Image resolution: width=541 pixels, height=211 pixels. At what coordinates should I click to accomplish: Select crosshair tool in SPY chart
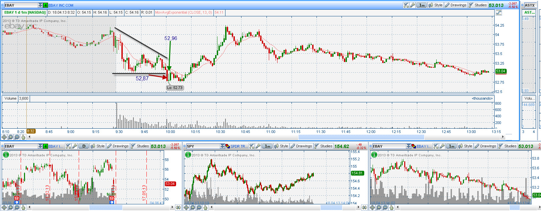point(186,207)
